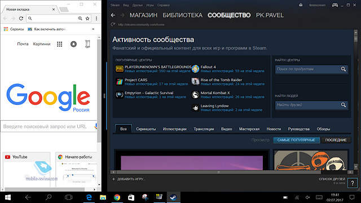Screen dimensions: 361x203
Task: Show ПОСЛЕДНИЕ content
Action: [336, 140]
